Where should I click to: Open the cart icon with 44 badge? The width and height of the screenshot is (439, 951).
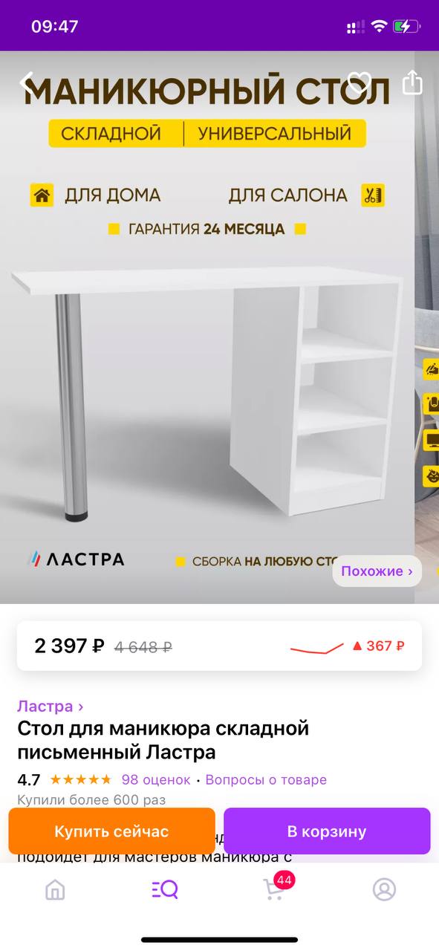(276, 888)
